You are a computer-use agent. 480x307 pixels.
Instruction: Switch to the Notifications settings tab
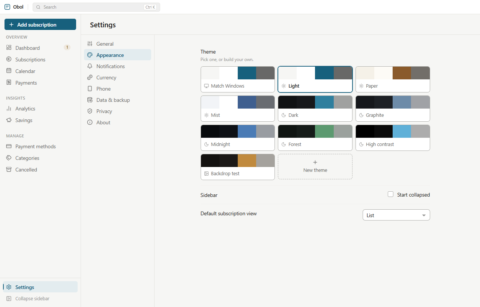pyautogui.click(x=117, y=66)
